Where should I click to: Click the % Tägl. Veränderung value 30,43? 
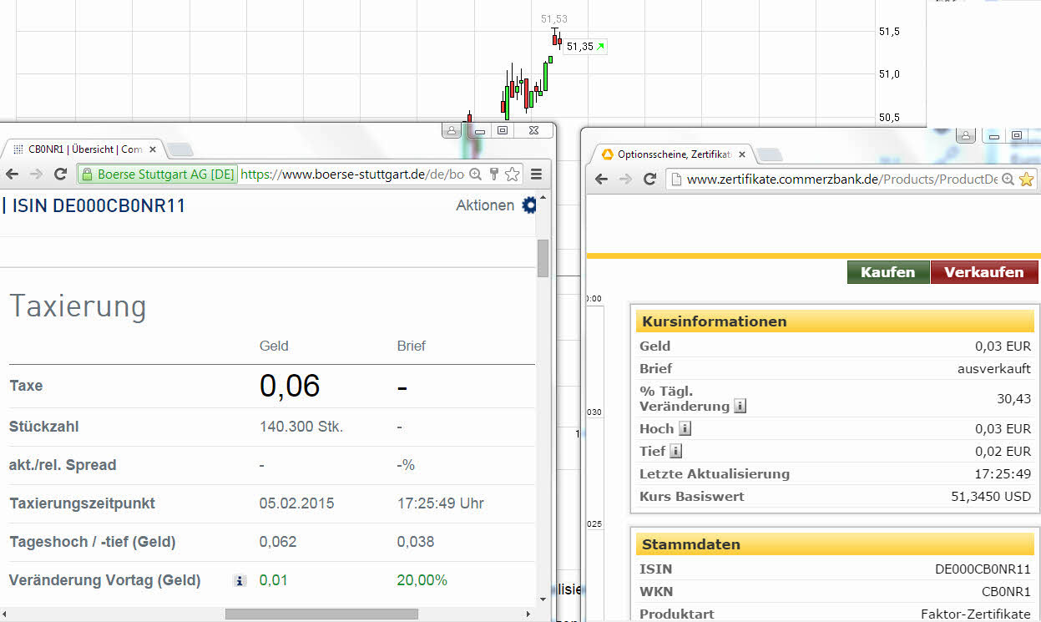coord(1014,399)
